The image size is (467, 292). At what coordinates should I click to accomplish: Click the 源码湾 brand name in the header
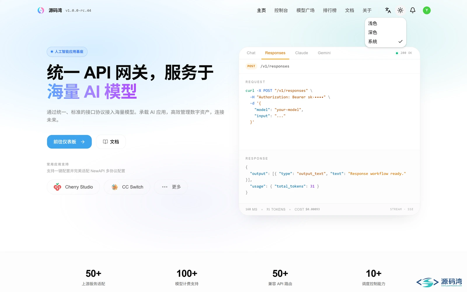(x=55, y=11)
